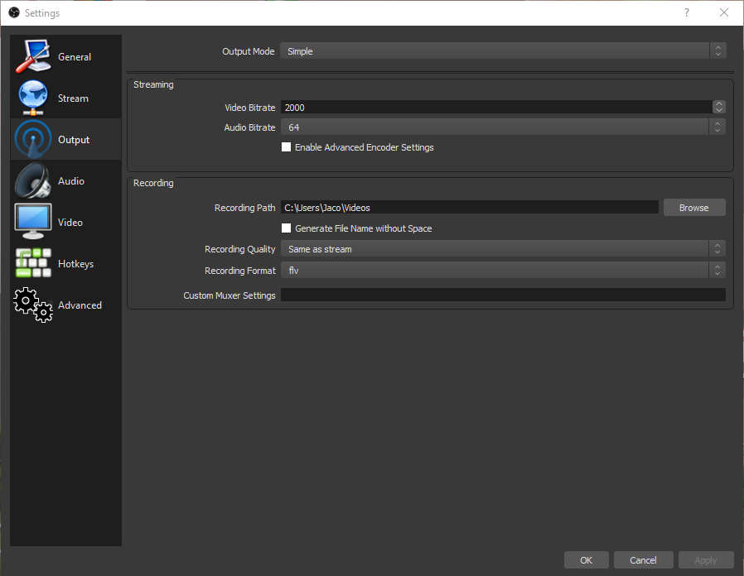This screenshot has height=576, width=744.
Task: Enable Advanced Encoder Settings checkbox
Action: 286,147
